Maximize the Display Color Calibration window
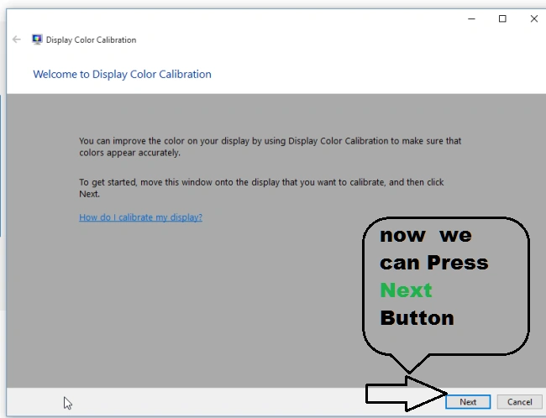The width and height of the screenshot is (546, 418). (502, 18)
